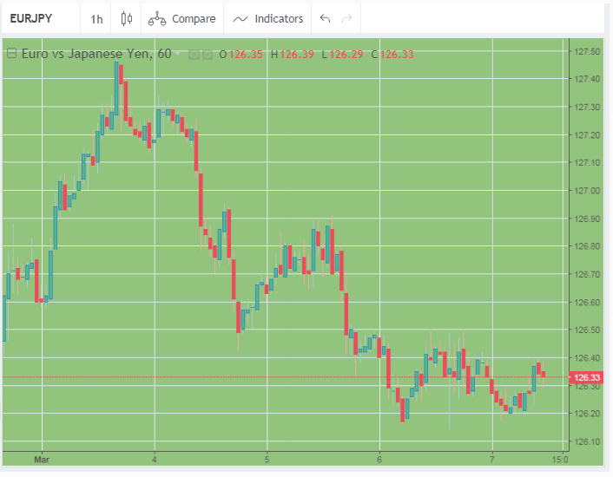Viewport: 613px width, 477px height.
Task: Undo the last chart action
Action: click(326, 18)
